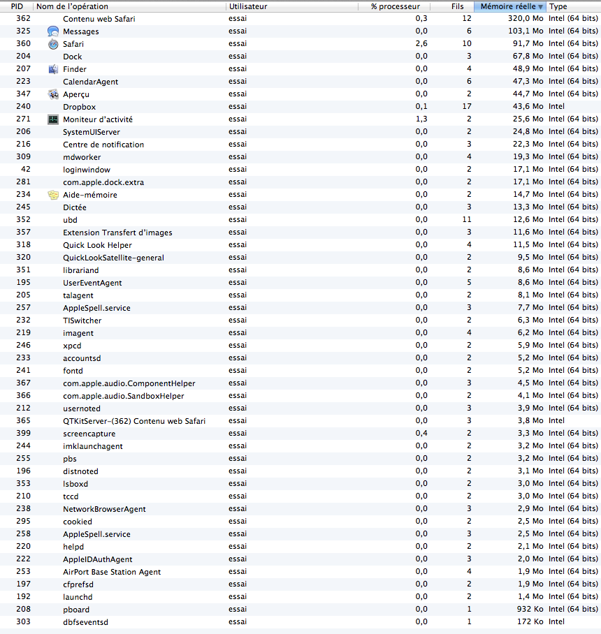Select the cookied process
The height and width of the screenshot is (634, 601).
pos(300,521)
